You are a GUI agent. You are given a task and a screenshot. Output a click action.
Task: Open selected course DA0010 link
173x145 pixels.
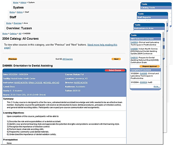click(x=134, y=58)
